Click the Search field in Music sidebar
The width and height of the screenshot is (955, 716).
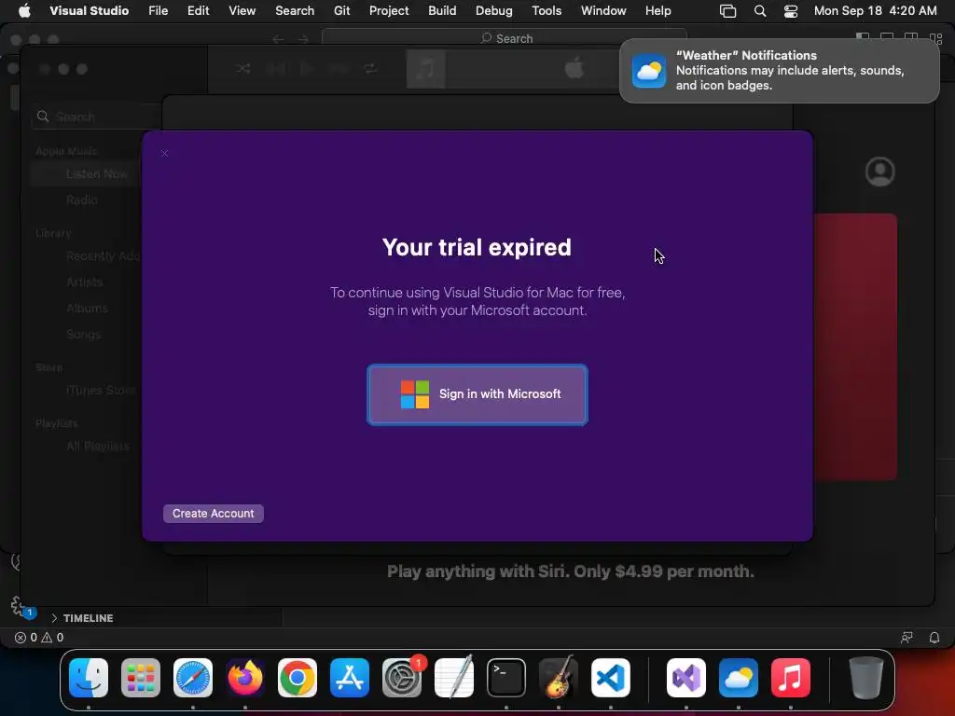97,117
